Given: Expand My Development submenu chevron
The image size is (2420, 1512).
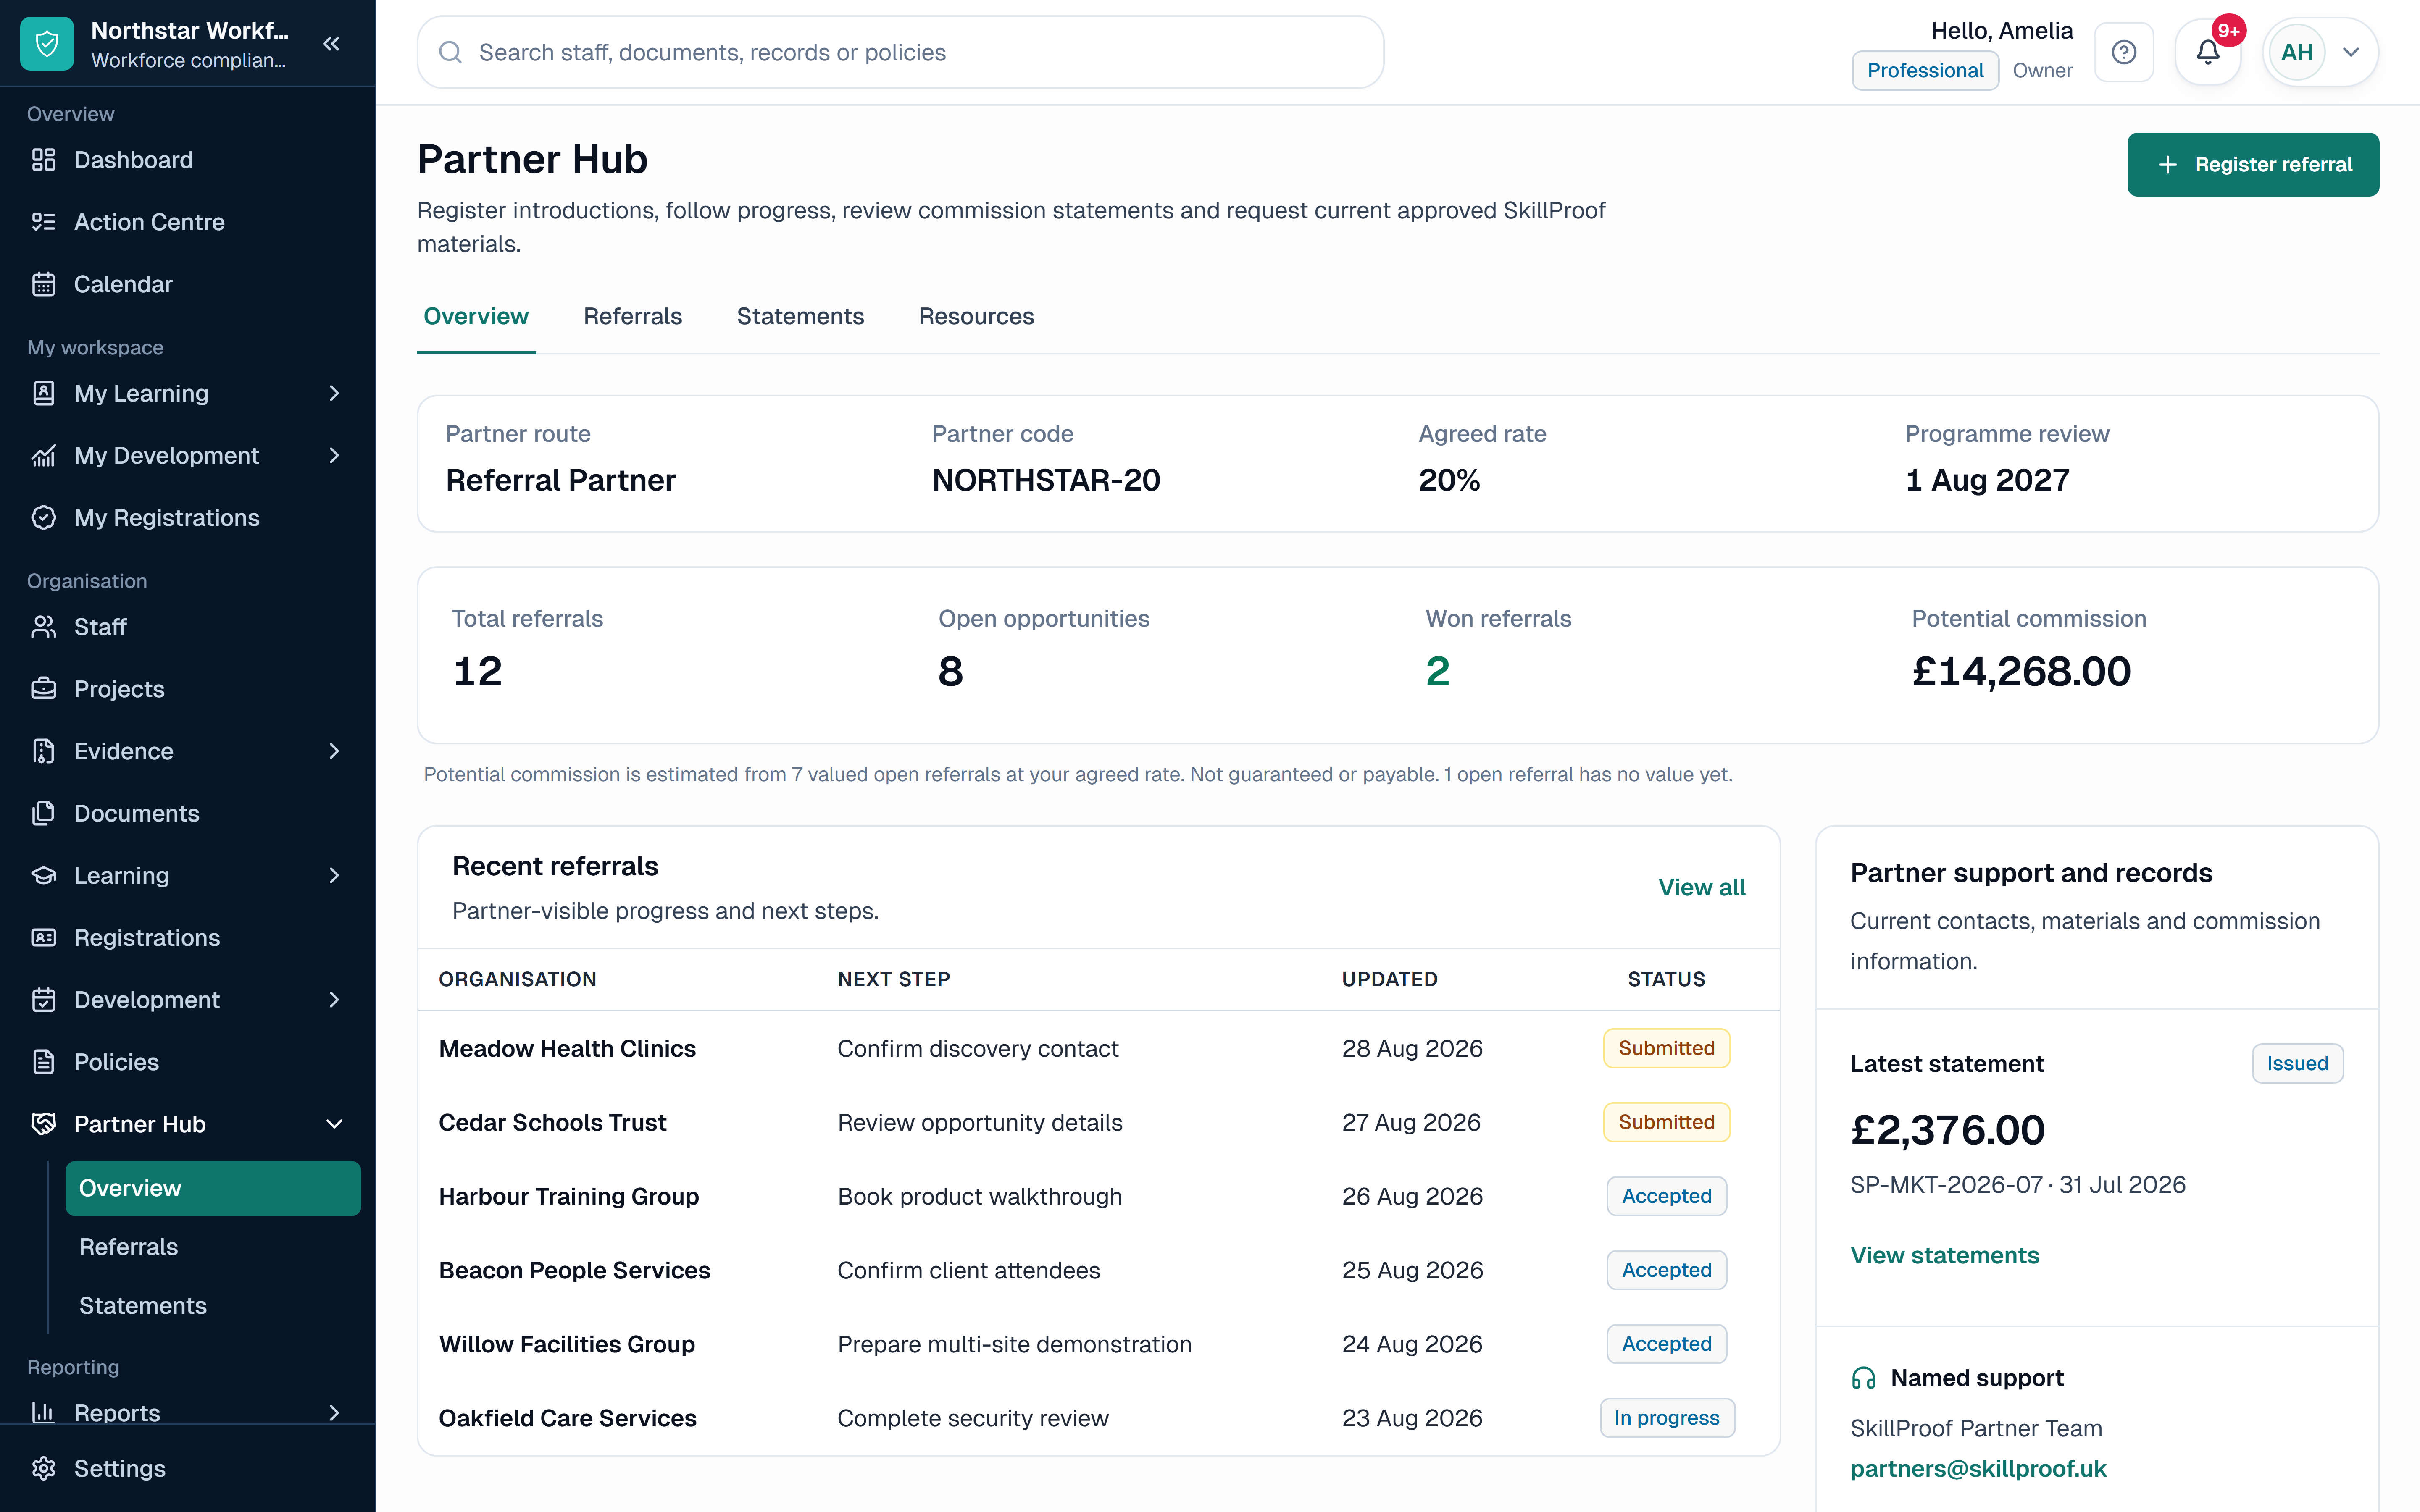Looking at the screenshot, I should [334, 456].
